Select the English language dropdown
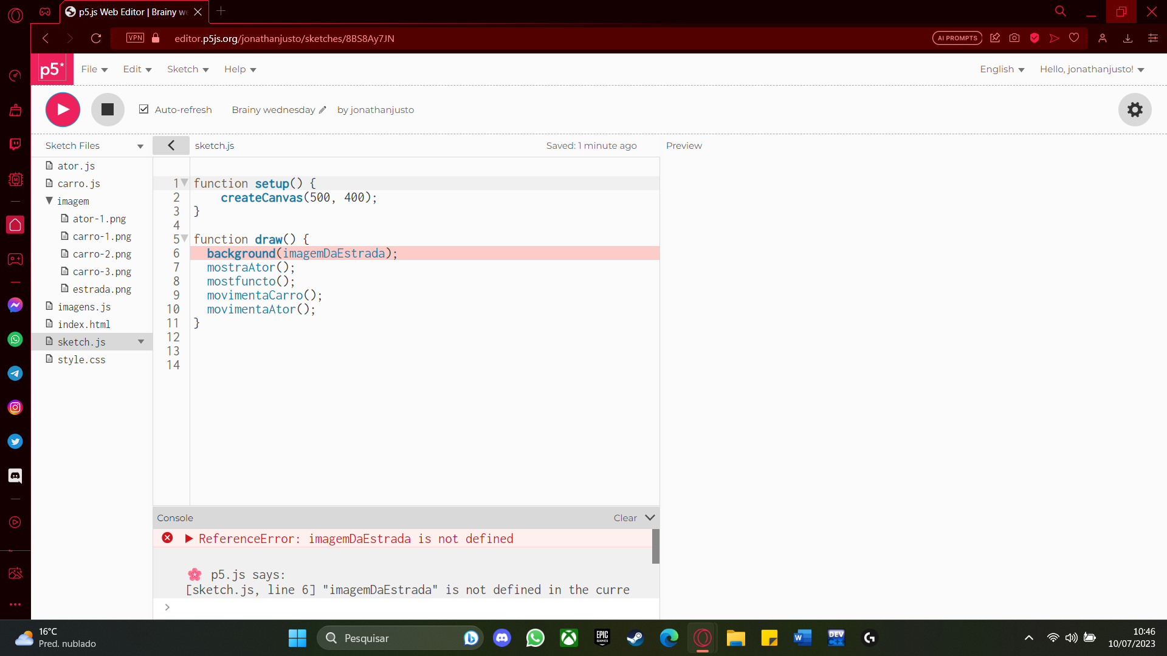This screenshot has height=656, width=1167. 1001,69
